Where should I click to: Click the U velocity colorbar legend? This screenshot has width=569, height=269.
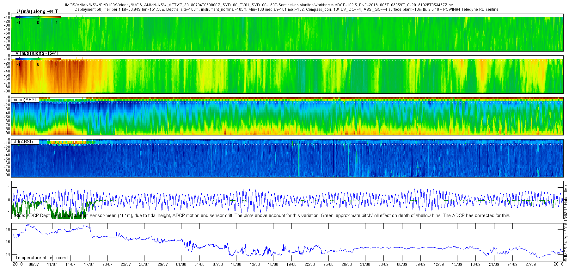click(39, 17)
